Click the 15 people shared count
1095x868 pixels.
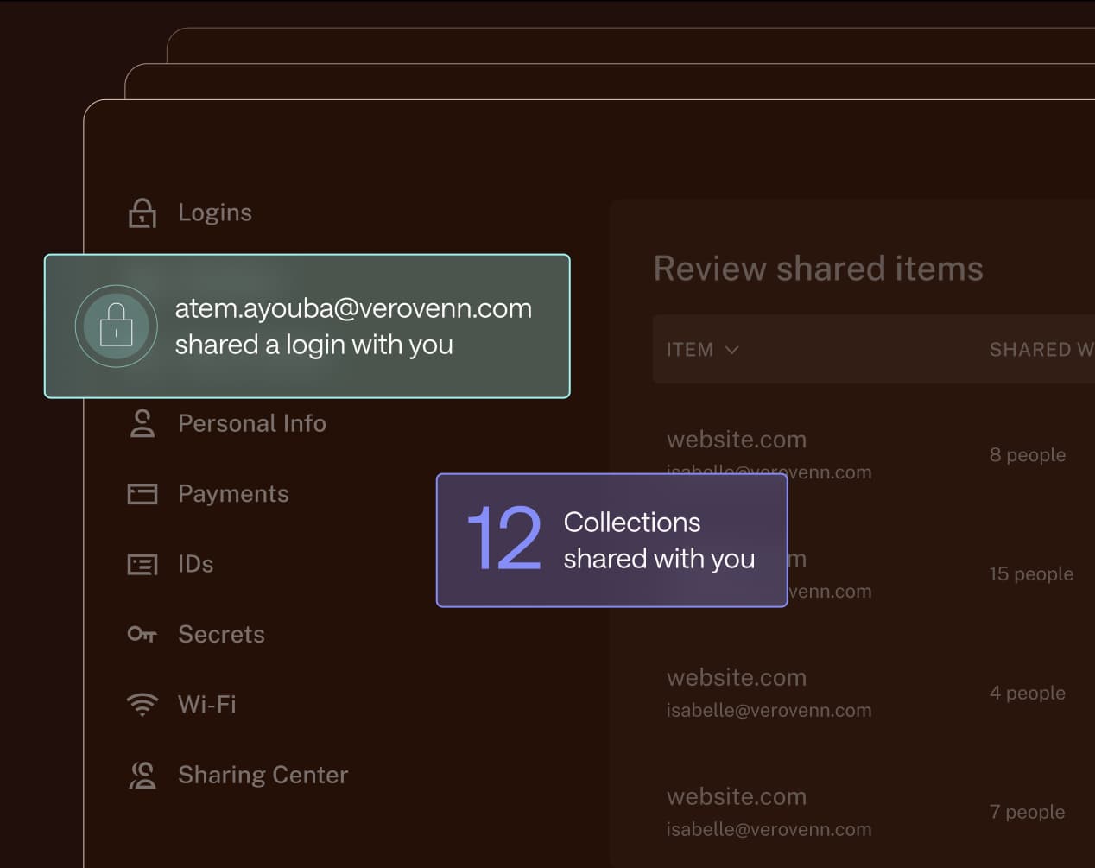[x=1030, y=574]
